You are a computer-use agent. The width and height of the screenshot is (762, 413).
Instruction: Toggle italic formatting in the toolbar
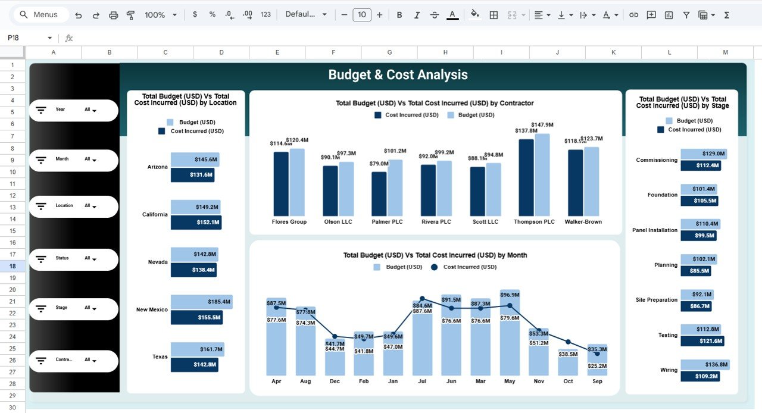417,14
